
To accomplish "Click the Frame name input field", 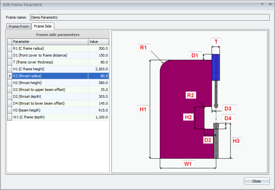I will pyautogui.click(x=150, y=17).
